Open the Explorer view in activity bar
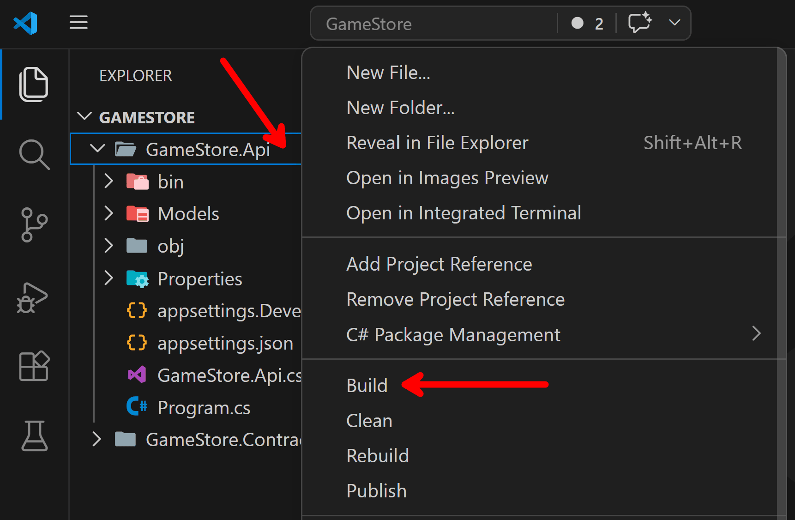This screenshot has width=795, height=520. [x=34, y=85]
